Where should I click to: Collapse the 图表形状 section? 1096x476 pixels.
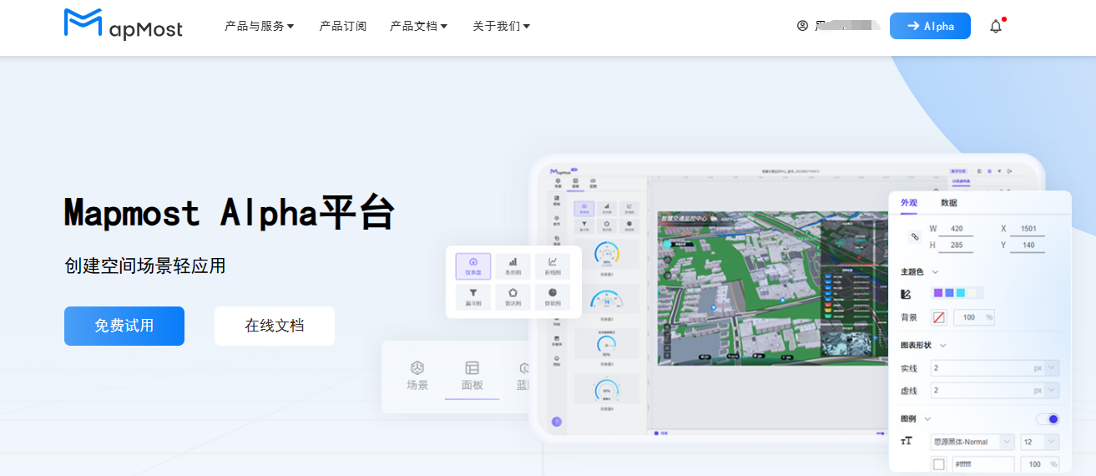[943, 346]
